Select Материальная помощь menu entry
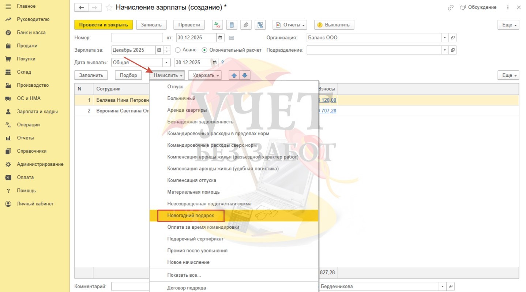This screenshot has width=526, height=292. point(194,192)
